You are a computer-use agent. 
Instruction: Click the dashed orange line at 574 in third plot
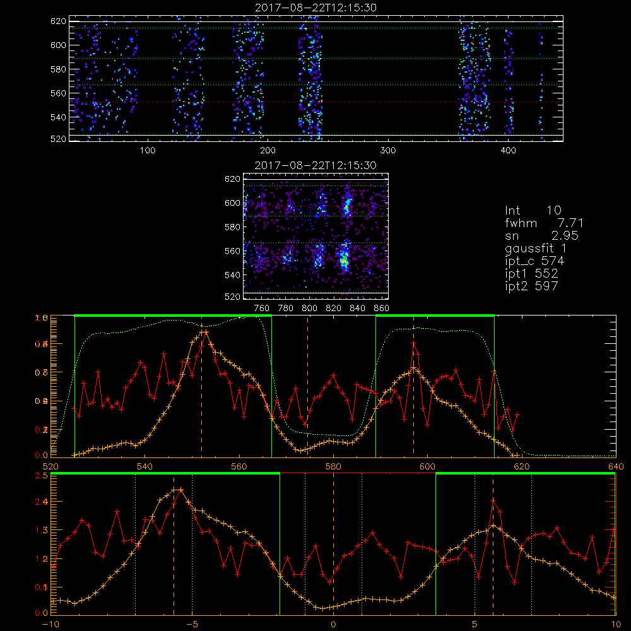coord(308,386)
